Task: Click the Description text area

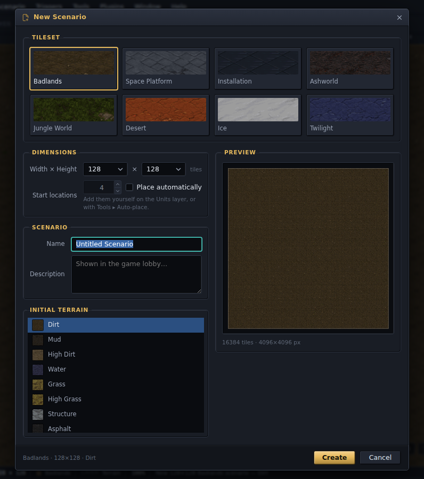Action: (136, 274)
